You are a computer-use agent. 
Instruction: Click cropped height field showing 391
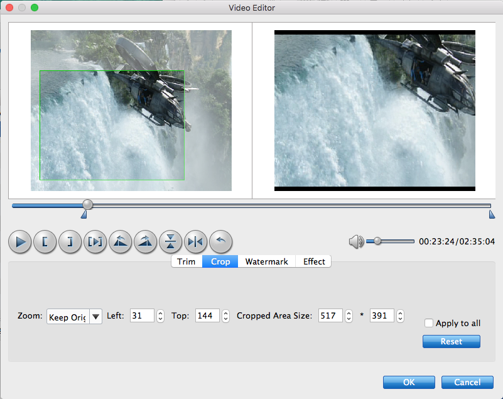[x=382, y=315]
